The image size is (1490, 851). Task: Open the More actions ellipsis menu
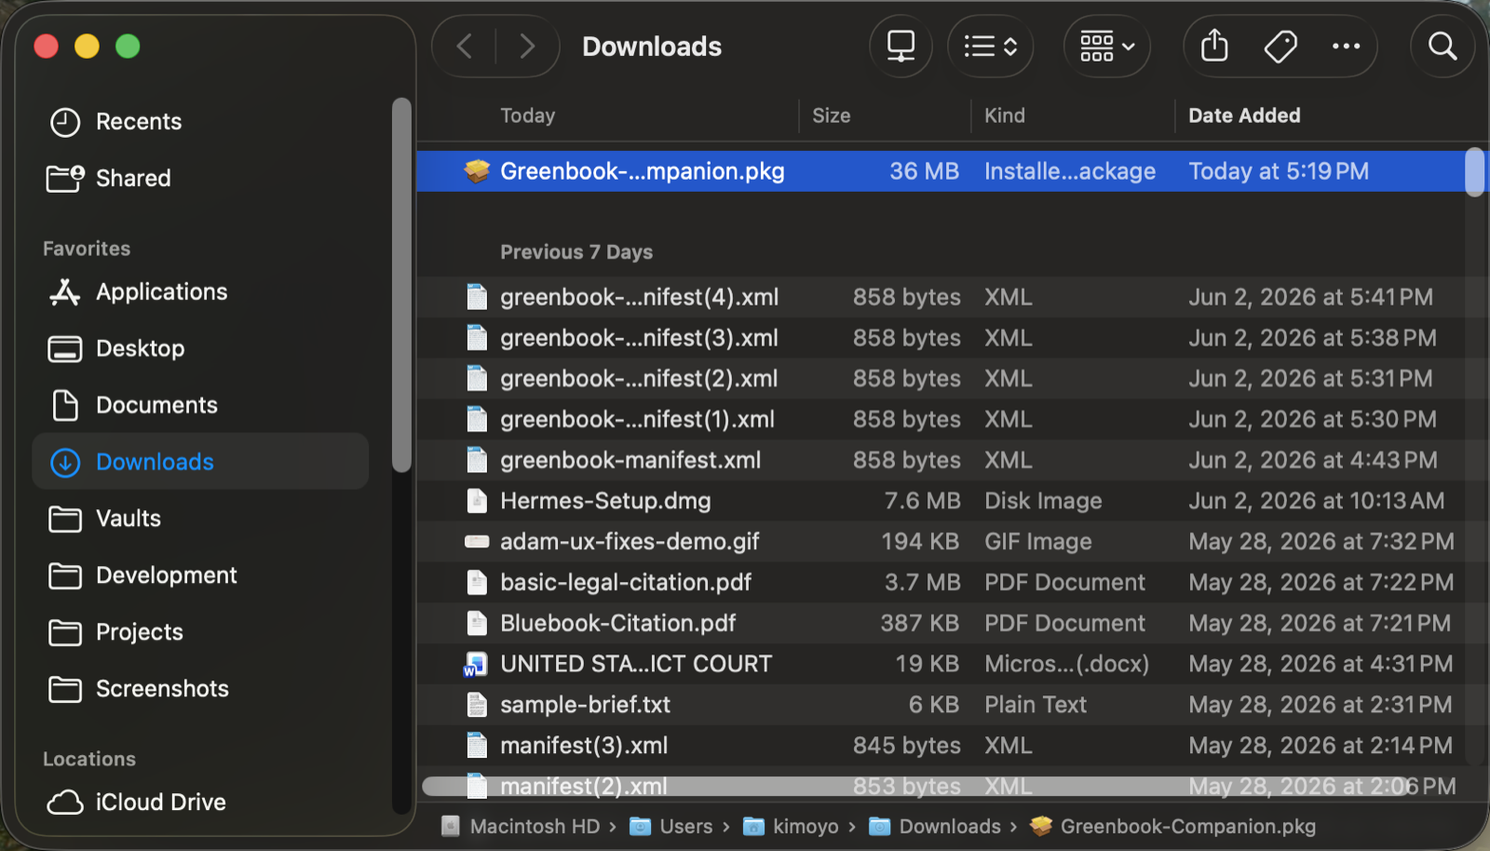[x=1346, y=46]
